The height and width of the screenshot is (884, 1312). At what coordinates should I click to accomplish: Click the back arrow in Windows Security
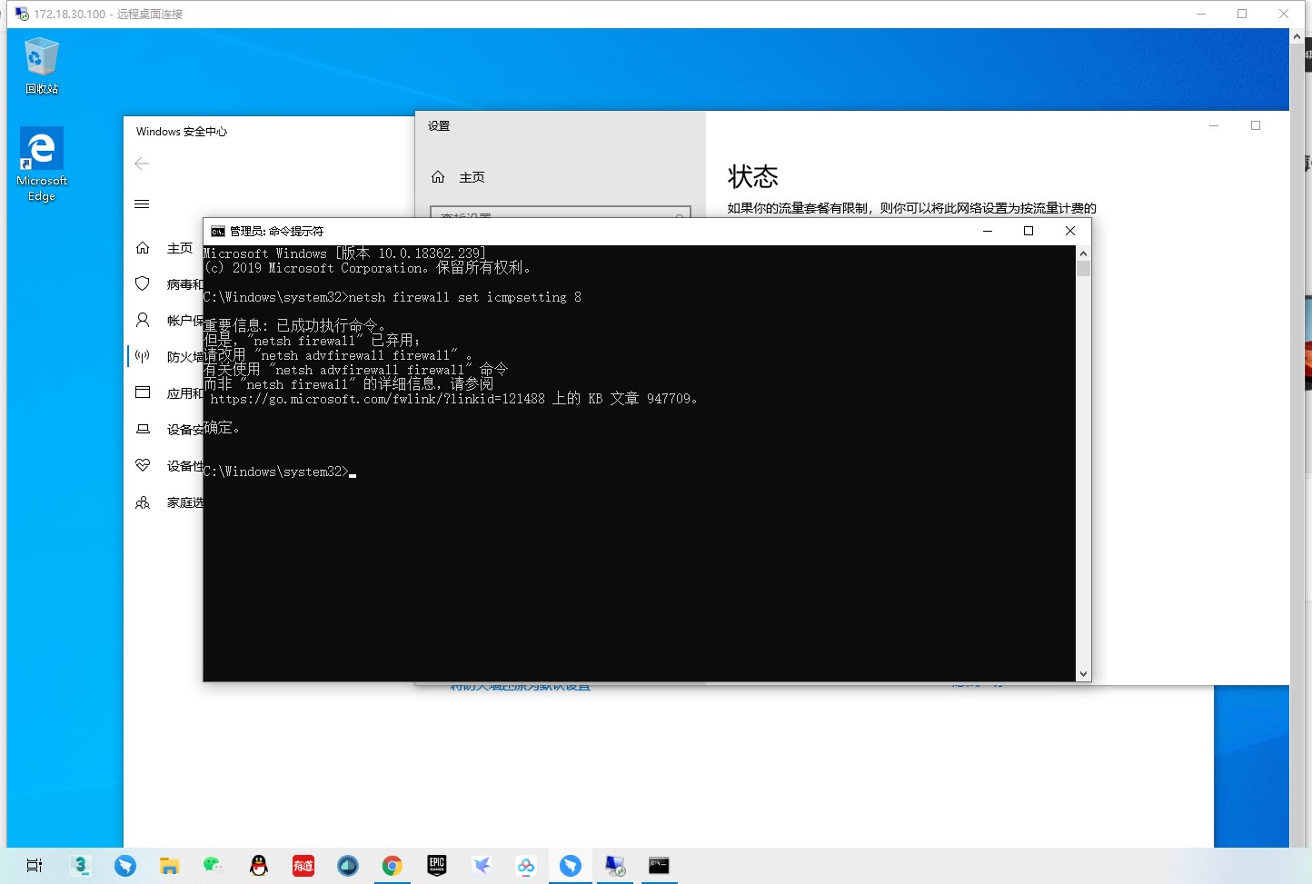[142, 164]
